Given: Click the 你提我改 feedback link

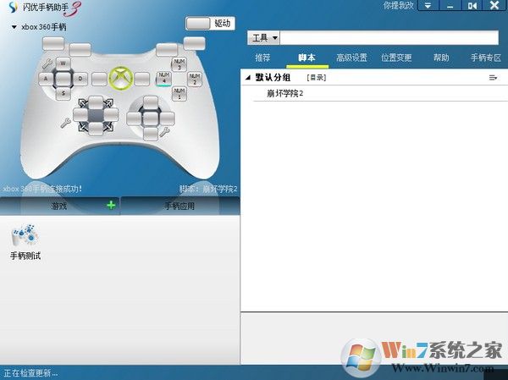Looking at the screenshot, I should tap(399, 6).
